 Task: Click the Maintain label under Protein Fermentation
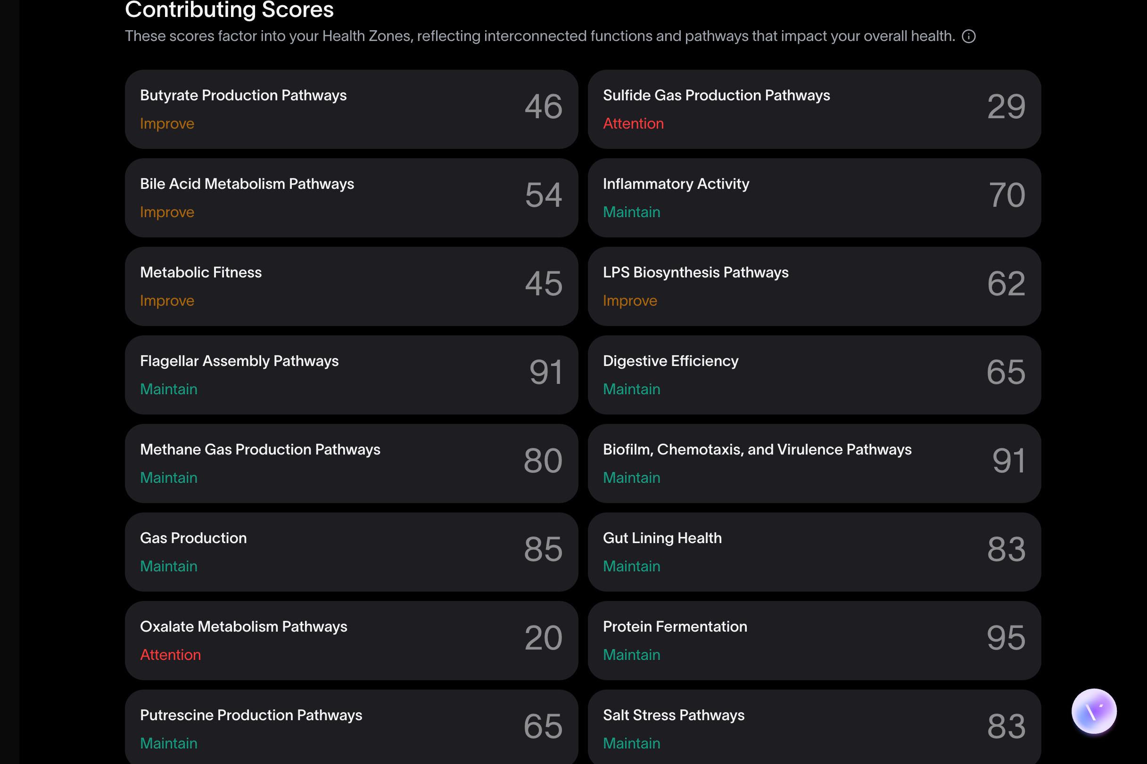point(632,654)
